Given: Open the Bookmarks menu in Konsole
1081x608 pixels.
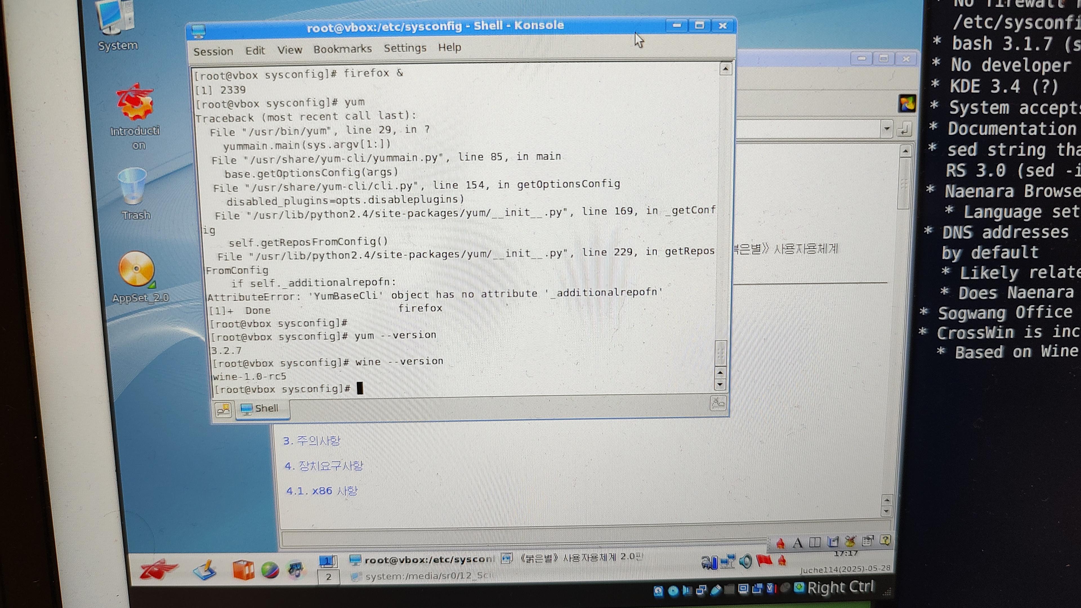Looking at the screenshot, I should point(342,49).
